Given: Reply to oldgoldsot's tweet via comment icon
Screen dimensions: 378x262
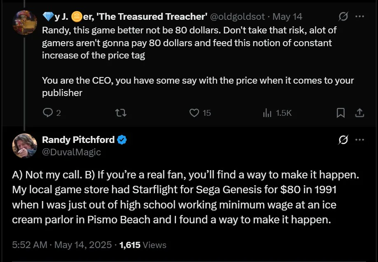Looking at the screenshot, I should point(48,112).
